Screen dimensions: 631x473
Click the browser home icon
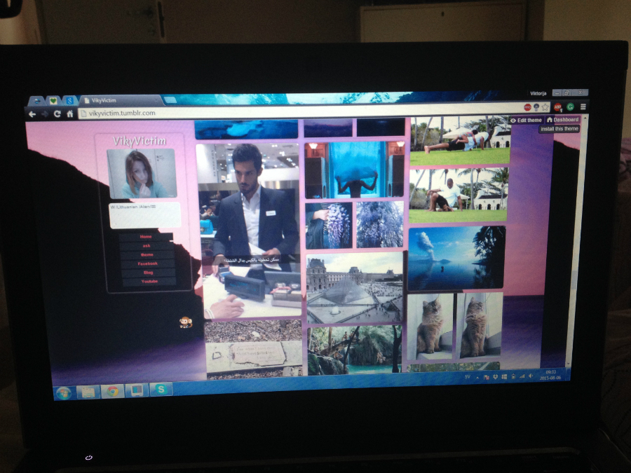pyautogui.click(x=69, y=114)
